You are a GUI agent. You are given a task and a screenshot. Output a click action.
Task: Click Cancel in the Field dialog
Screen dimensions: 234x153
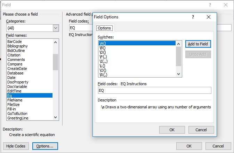tap(218, 146)
